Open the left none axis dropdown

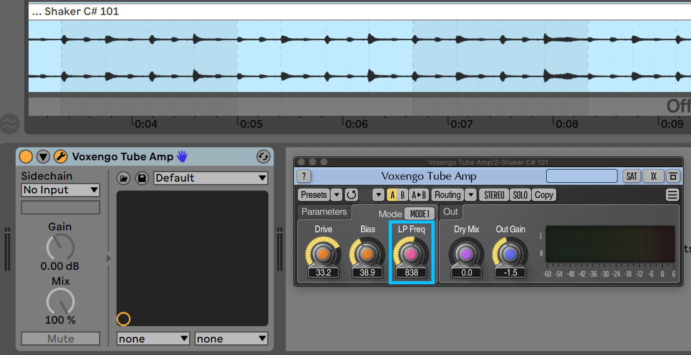(153, 339)
